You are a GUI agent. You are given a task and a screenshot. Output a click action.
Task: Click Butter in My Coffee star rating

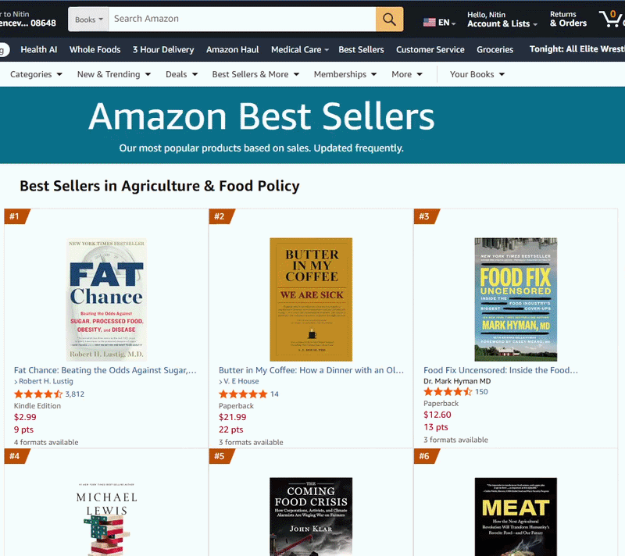tap(243, 394)
